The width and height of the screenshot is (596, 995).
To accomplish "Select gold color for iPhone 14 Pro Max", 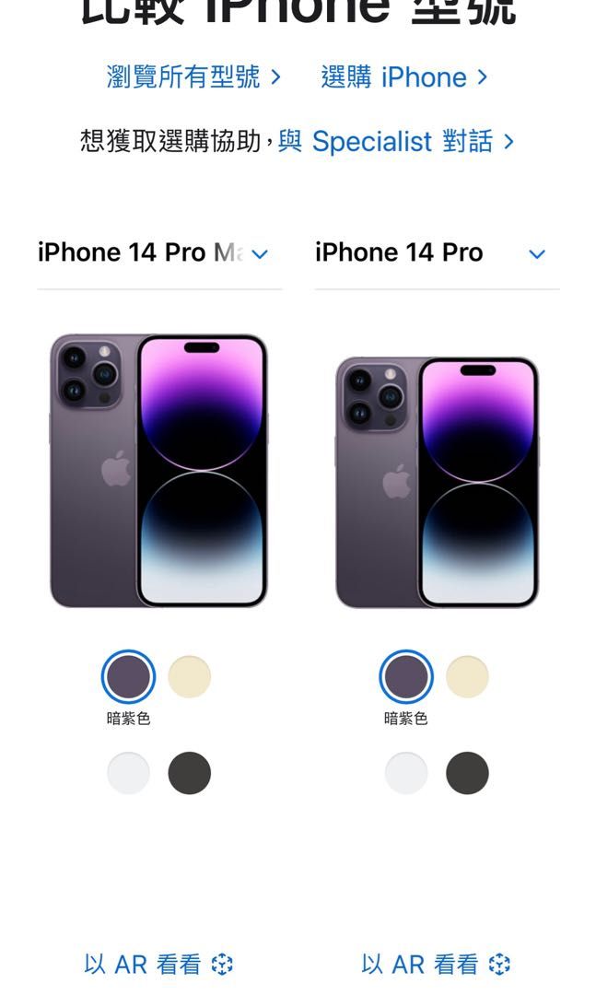I will coord(189,676).
